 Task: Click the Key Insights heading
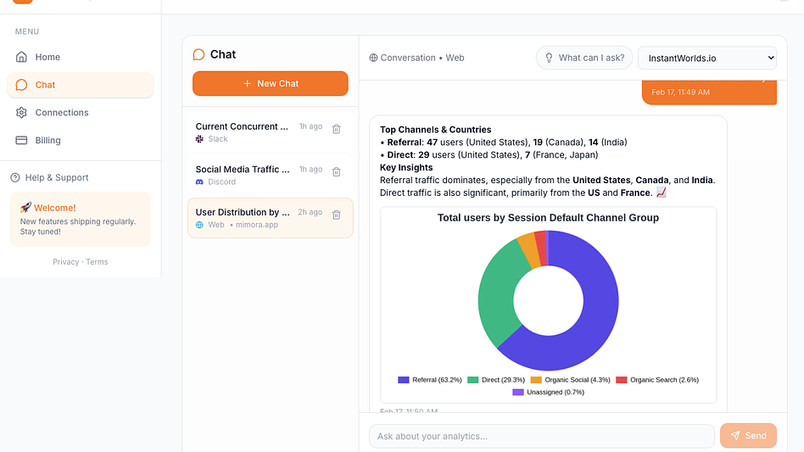click(406, 168)
